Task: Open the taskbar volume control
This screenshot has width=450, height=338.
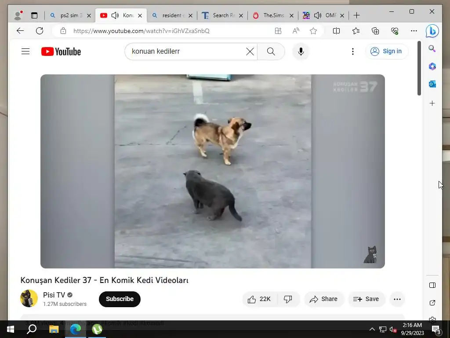Action: pos(393,329)
